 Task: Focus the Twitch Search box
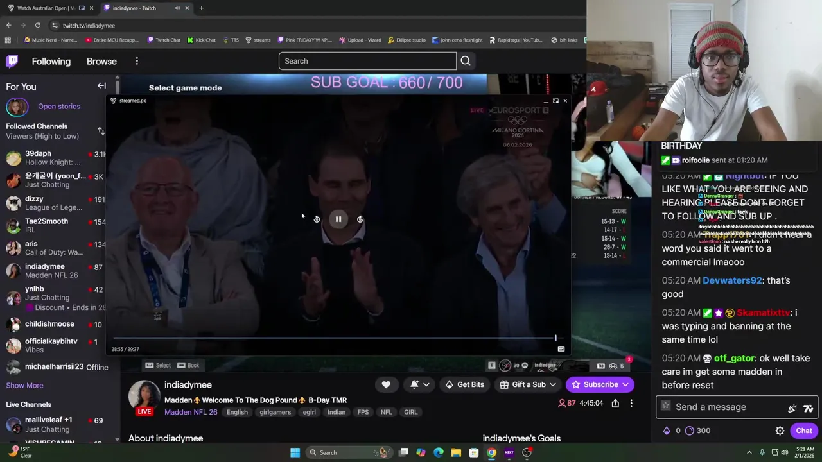coord(367,61)
